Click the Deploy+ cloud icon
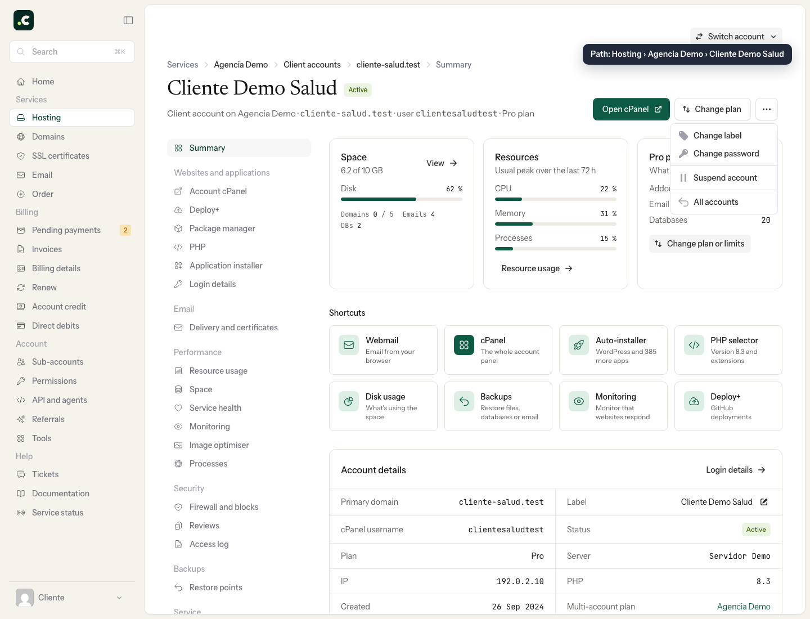The height and width of the screenshot is (619, 810). pos(694,401)
